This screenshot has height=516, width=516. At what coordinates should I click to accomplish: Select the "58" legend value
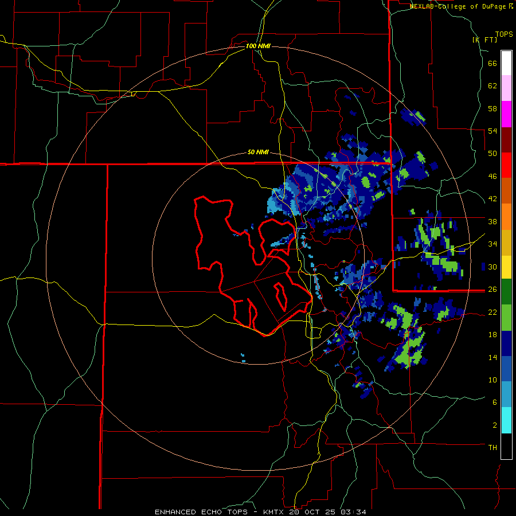tap(492, 108)
